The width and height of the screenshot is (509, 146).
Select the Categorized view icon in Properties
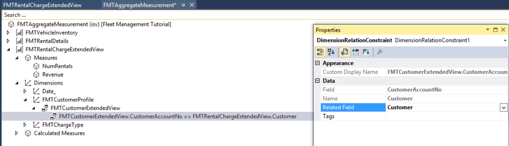pos(320,52)
